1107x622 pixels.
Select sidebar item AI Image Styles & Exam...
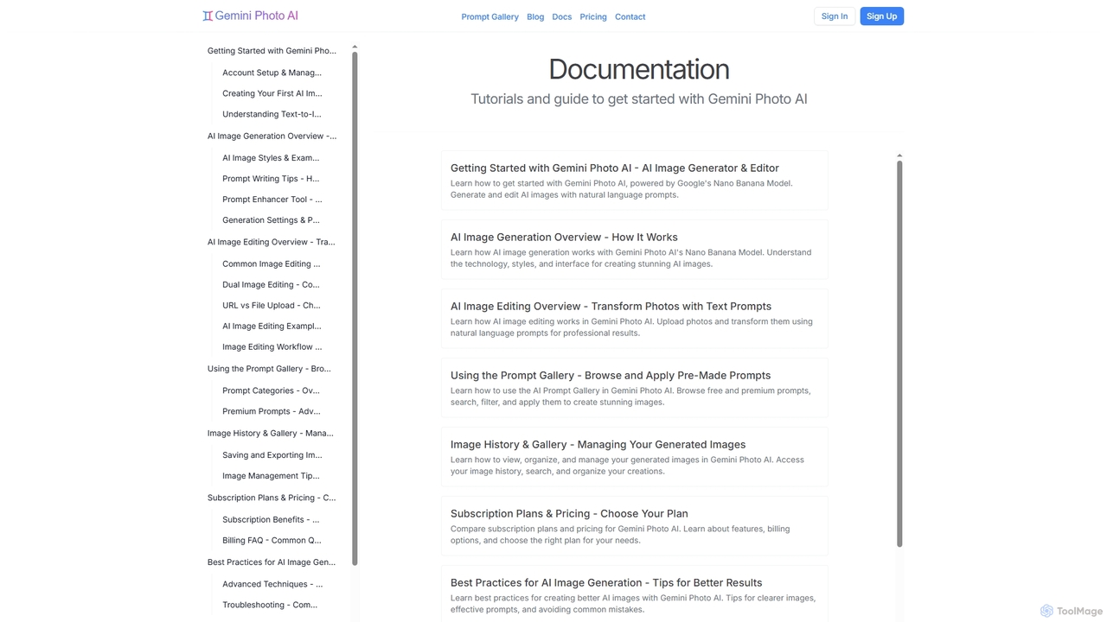click(271, 158)
